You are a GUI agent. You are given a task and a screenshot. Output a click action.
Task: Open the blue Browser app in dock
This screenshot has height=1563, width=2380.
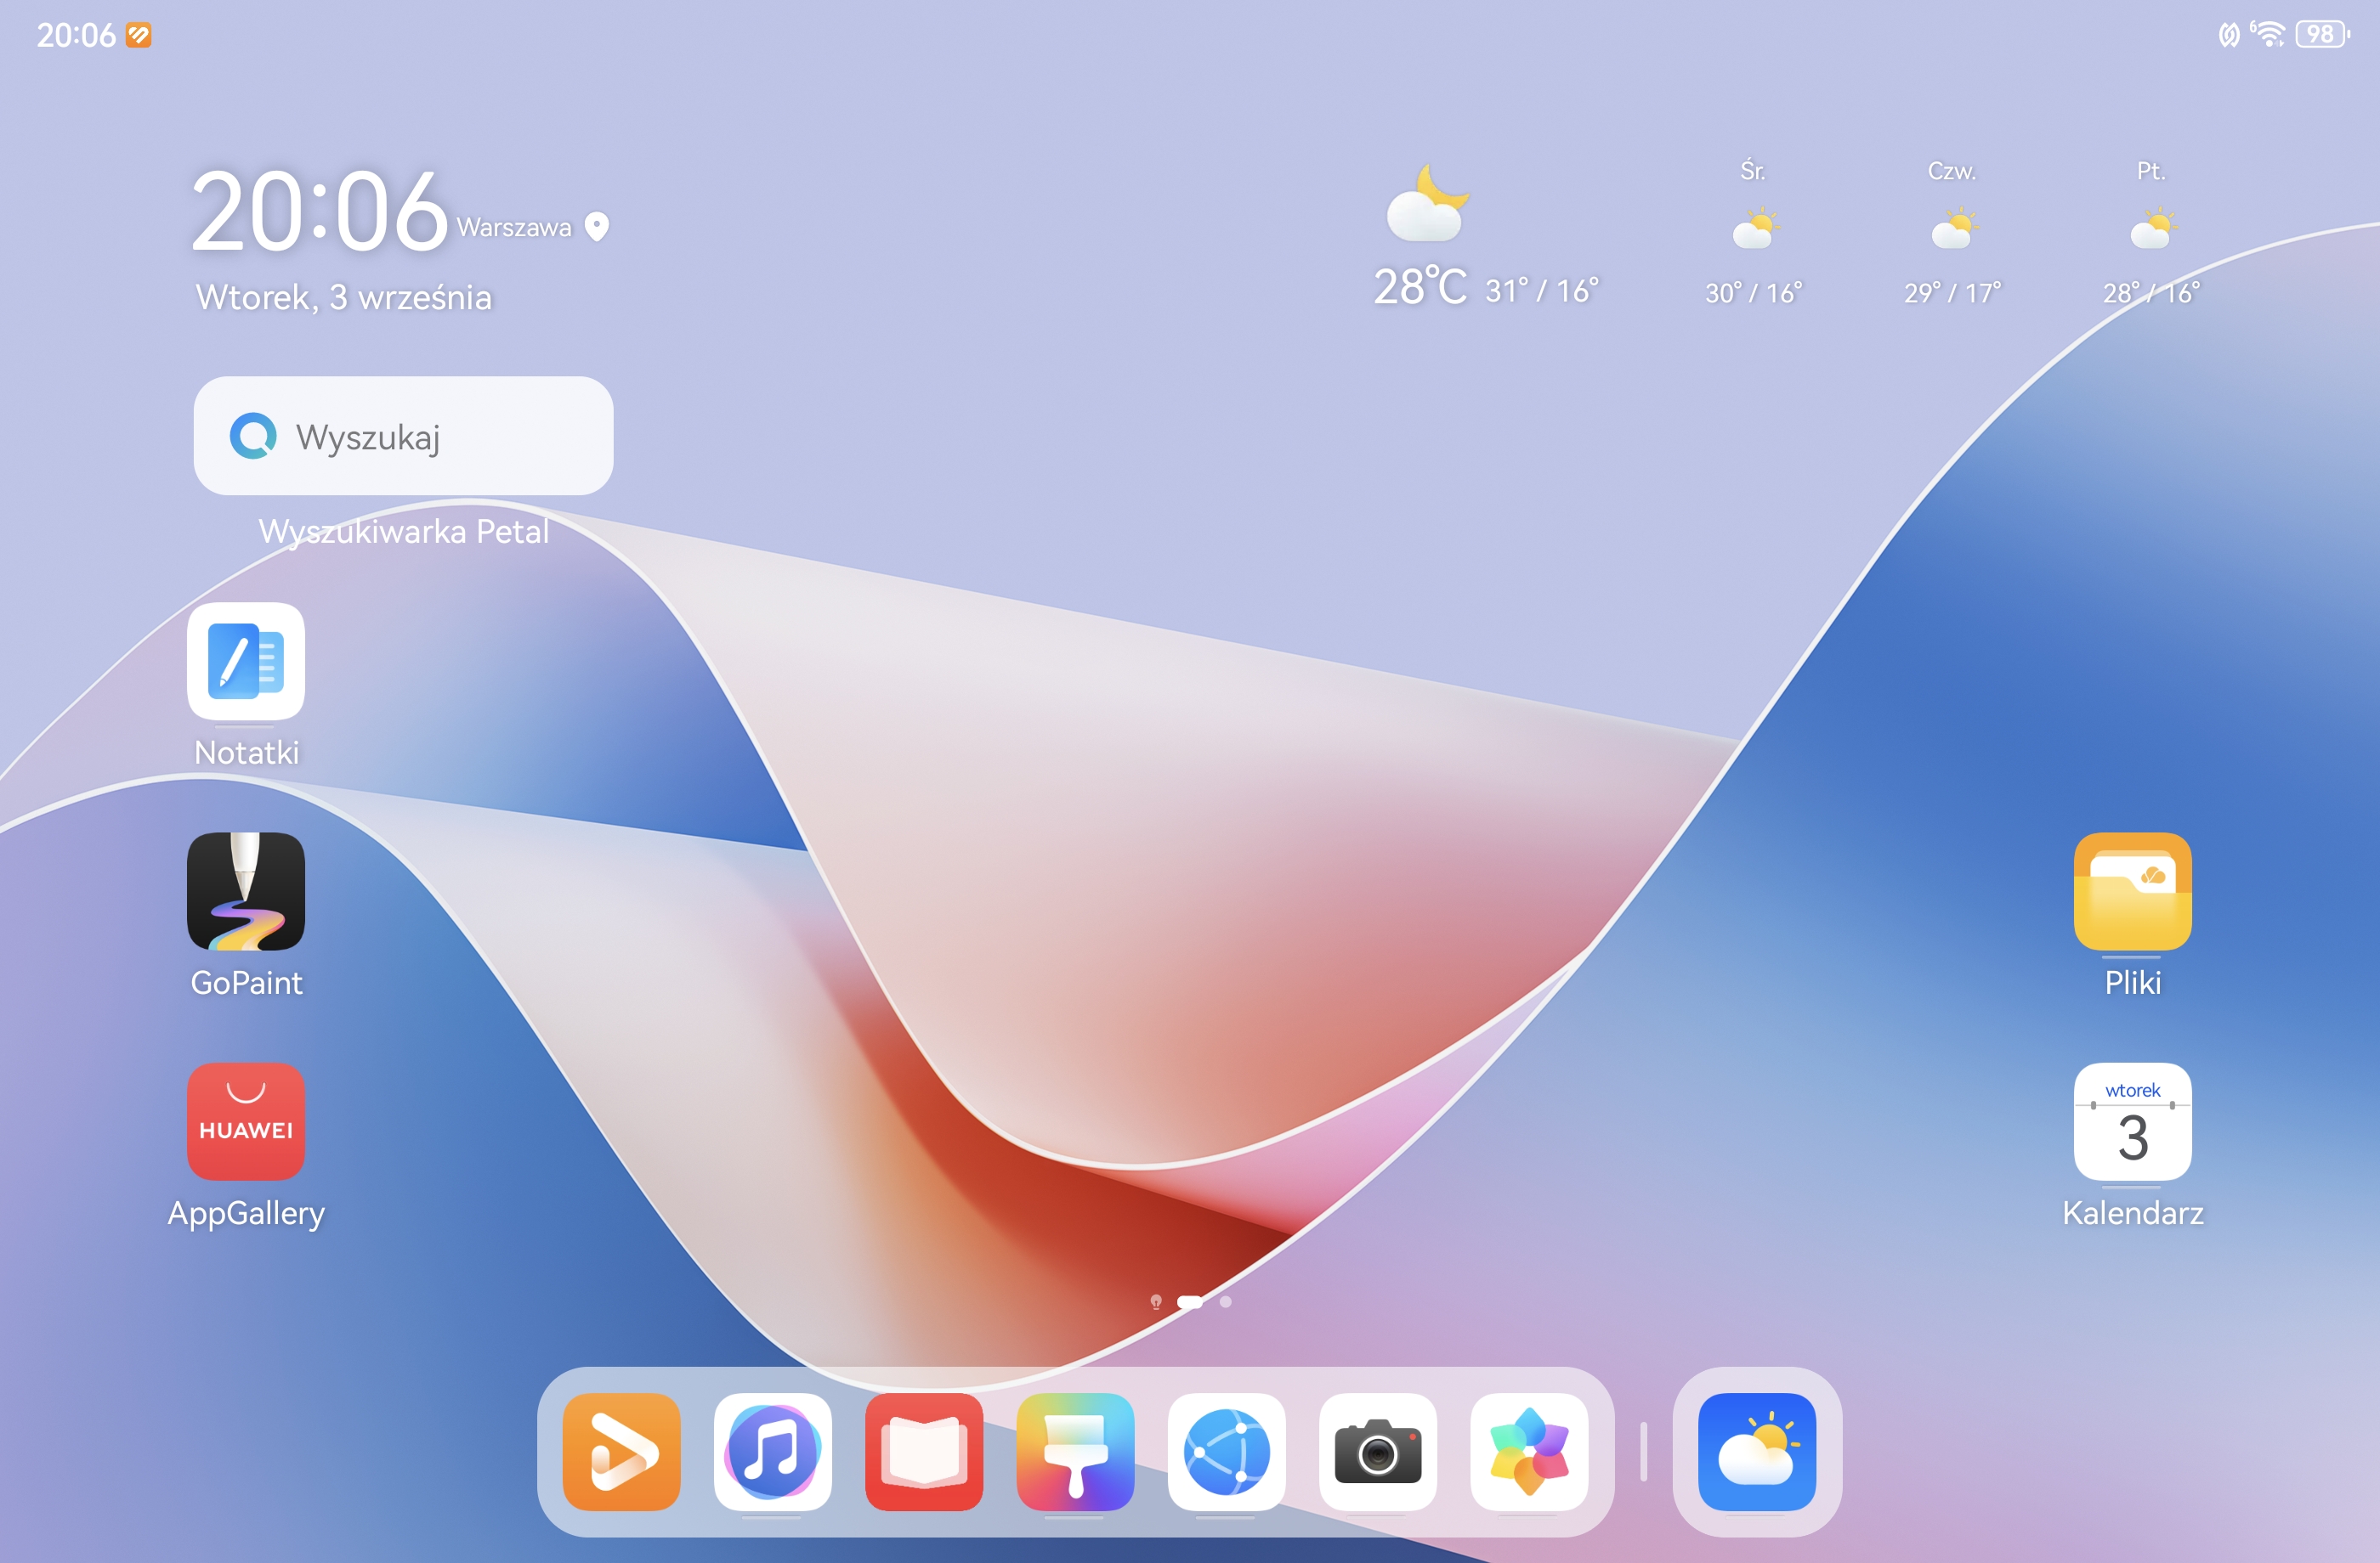(x=1226, y=1451)
